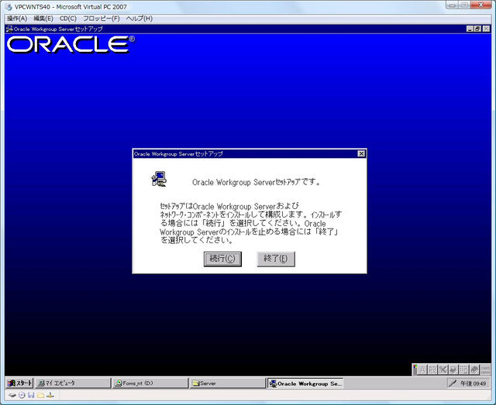Click the IME toolbar grid keyboard icon

463,369
